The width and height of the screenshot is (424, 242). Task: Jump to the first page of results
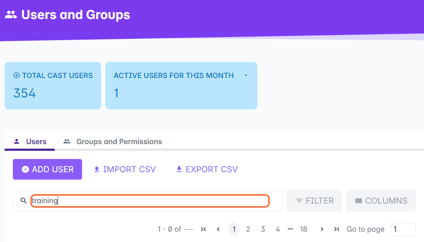point(204,229)
